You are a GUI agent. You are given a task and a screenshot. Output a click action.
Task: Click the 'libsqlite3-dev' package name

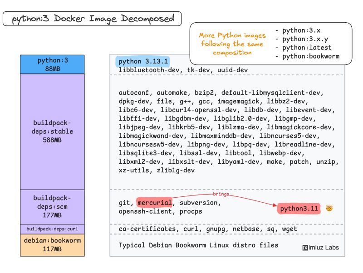(145, 153)
